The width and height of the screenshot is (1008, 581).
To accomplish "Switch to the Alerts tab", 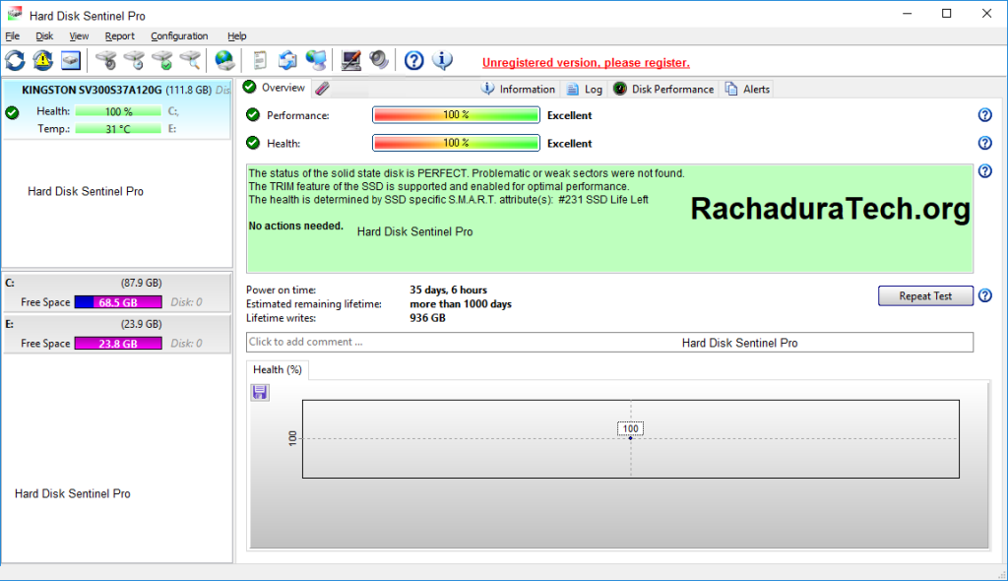I will coord(748,89).
